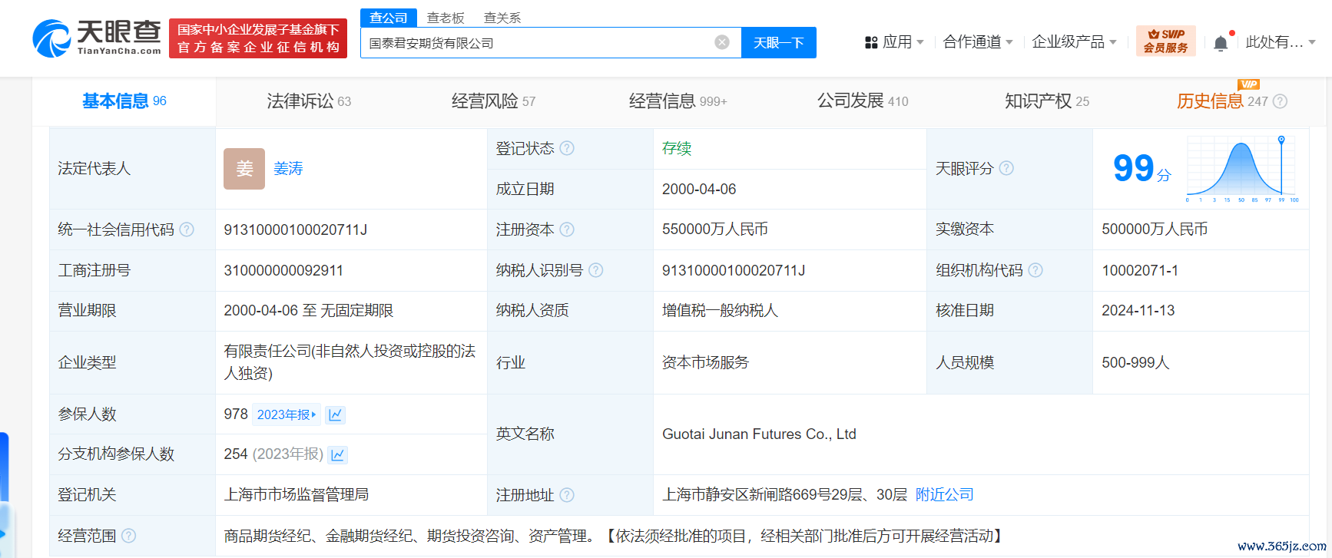Select the 查公司 search tab
This screenshot has height=558, width=1332.
click(389, 18)
